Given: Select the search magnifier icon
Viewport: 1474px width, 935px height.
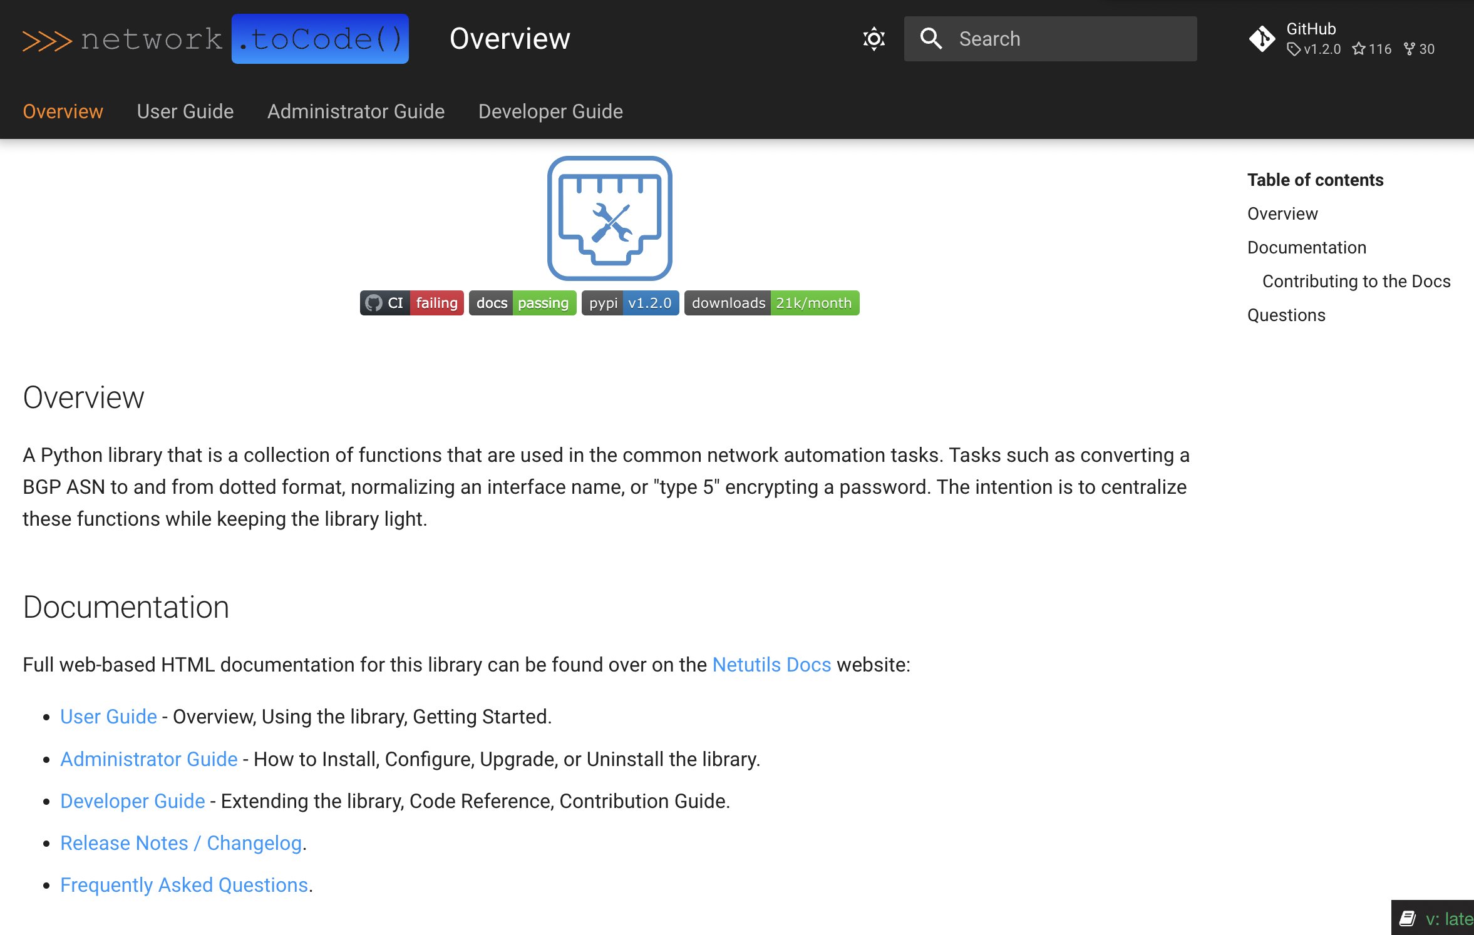Looking at the screenshot, I should 932,38.
